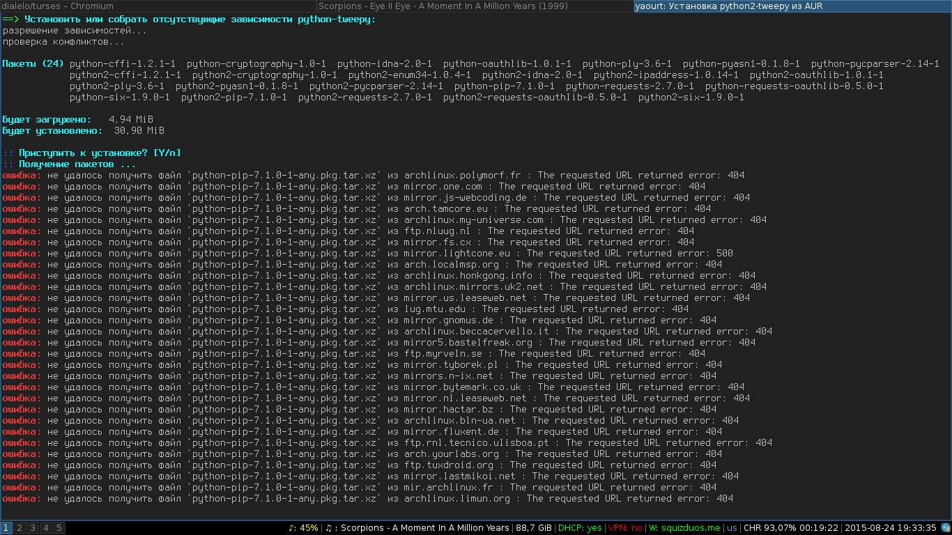The height and width of the screenshot is (535, 952).
Task: Switch to workspace 4
Action: pos(46,528)
